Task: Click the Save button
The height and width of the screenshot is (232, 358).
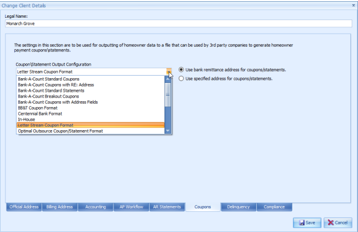Action: click(x=307, y=223)
